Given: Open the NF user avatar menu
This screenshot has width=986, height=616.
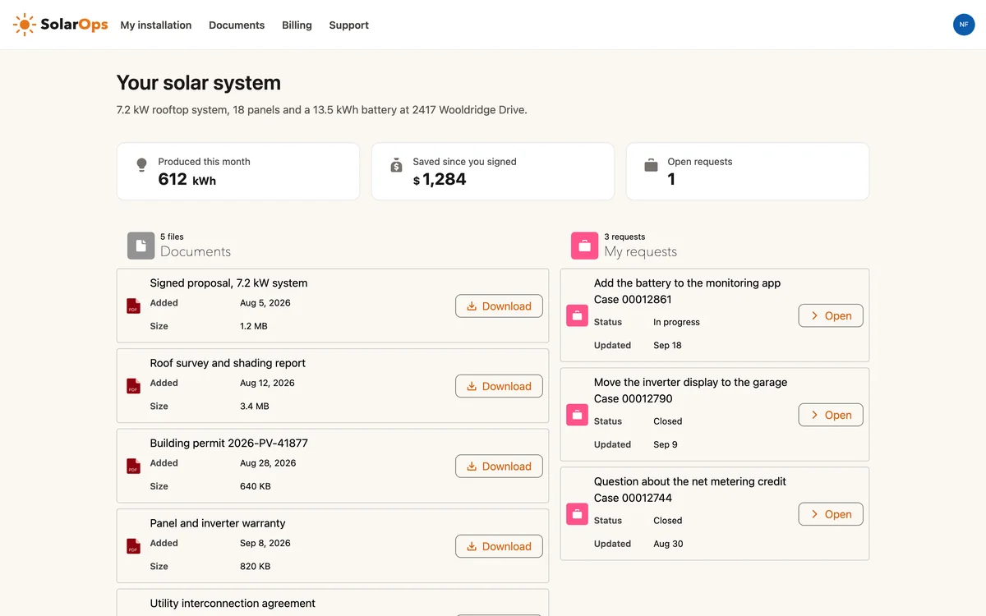Looking at the screenshot, I should (964, 25).
